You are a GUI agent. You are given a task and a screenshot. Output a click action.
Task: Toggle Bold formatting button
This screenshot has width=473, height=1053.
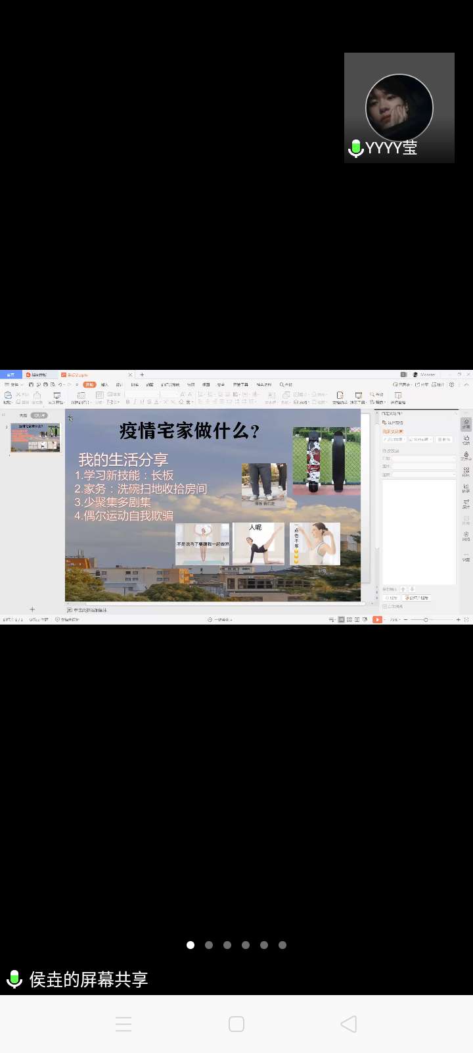click(x=127, y=401)
